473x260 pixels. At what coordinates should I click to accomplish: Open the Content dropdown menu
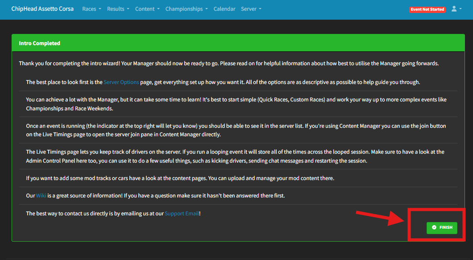pyautogui.click(x=147, y=9)
